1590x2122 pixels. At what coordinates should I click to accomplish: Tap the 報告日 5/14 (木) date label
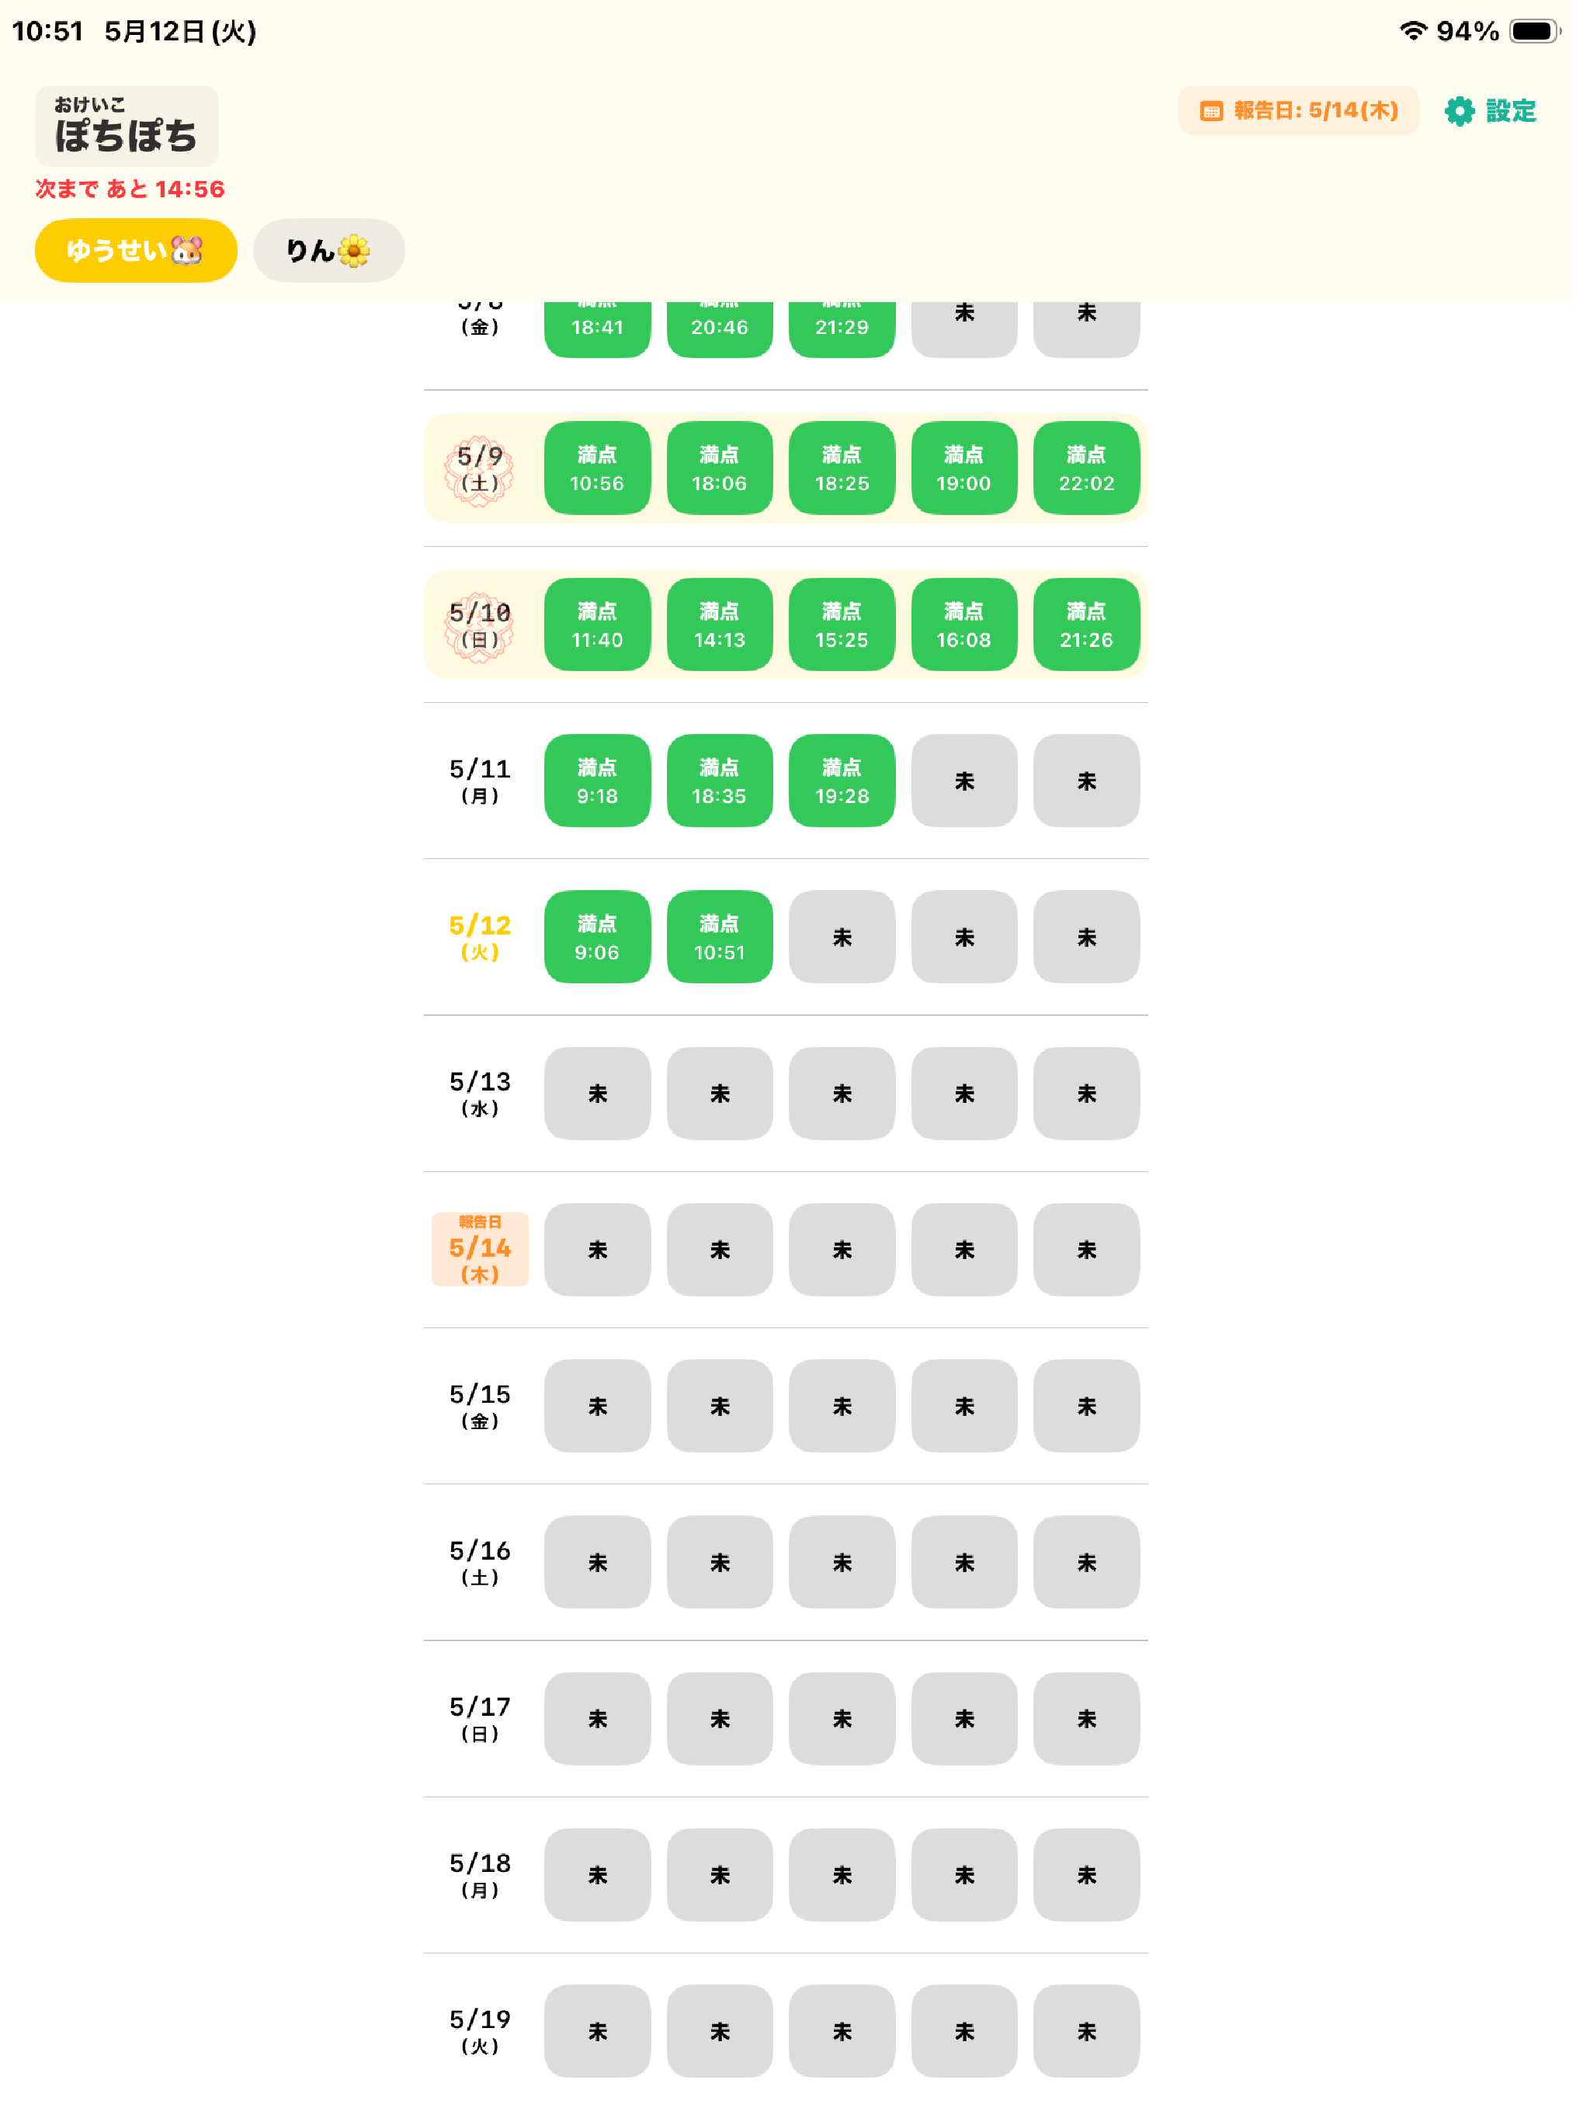point(480,1249)
